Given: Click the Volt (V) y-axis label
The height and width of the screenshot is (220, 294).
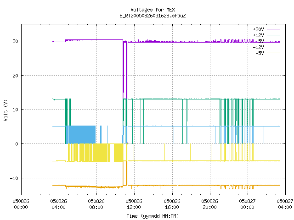Looking at the screenshot, I should [x=6, y=110].
